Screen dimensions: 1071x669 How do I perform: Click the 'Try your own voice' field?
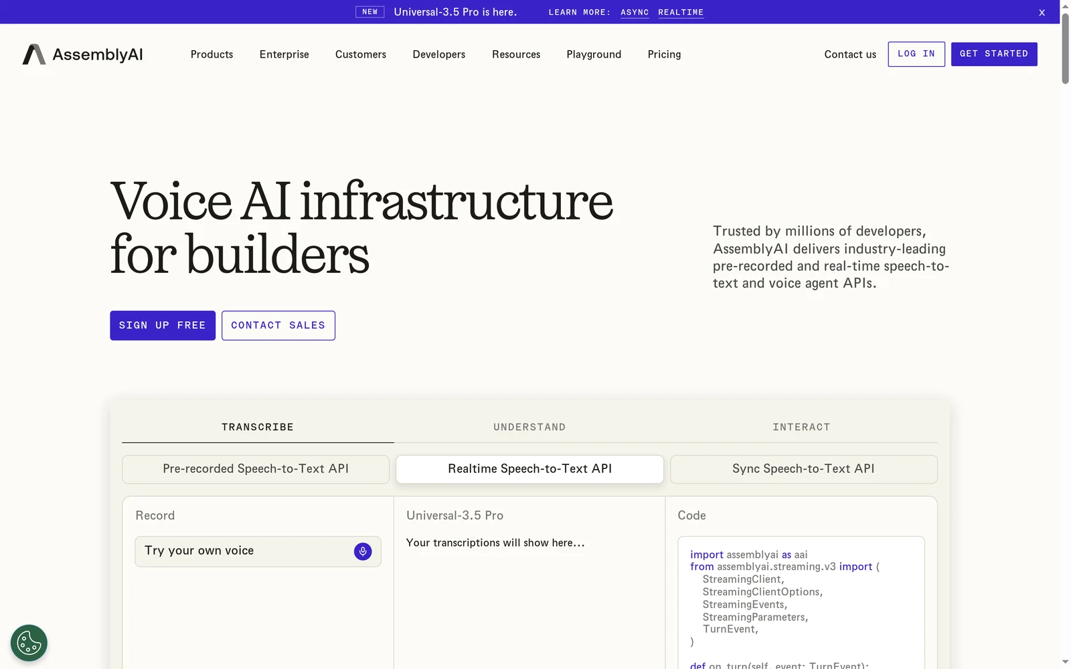[258, 551]
